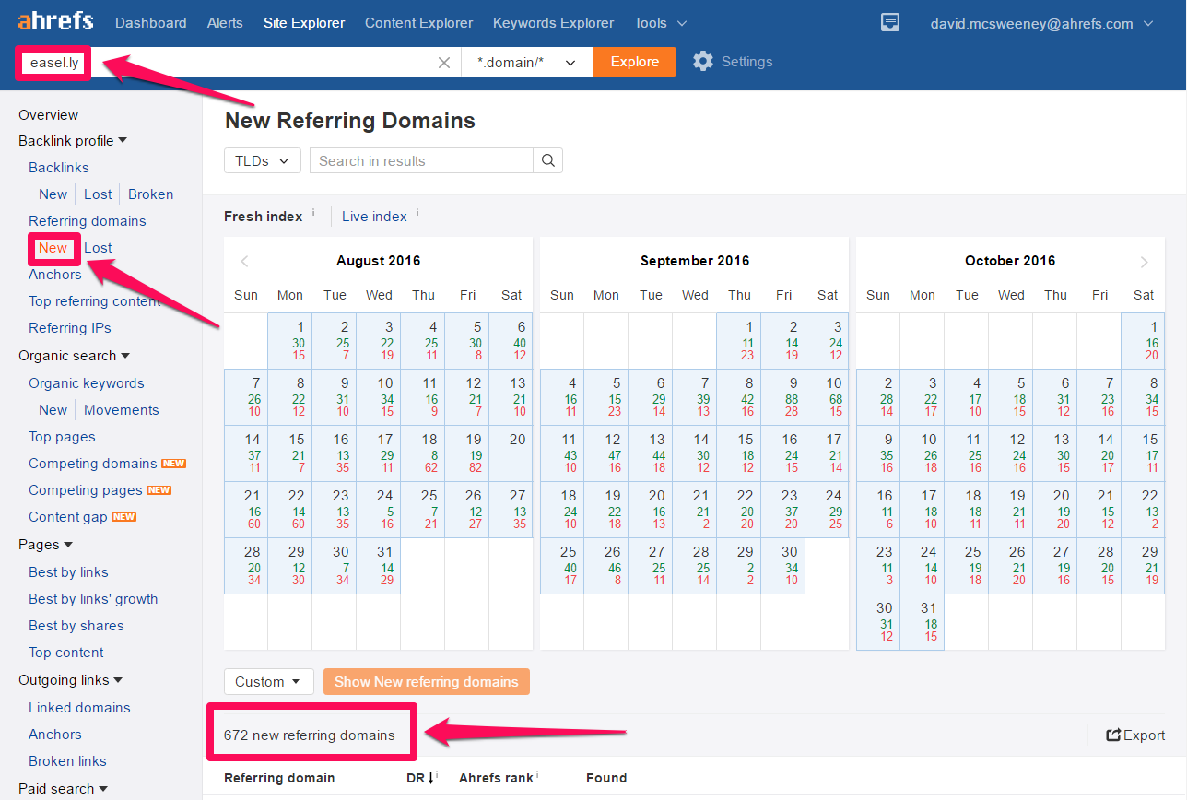This screenshot has height=800, width=1187.
Task: Open the Tools dropdown menu
Action: point(660,23)
